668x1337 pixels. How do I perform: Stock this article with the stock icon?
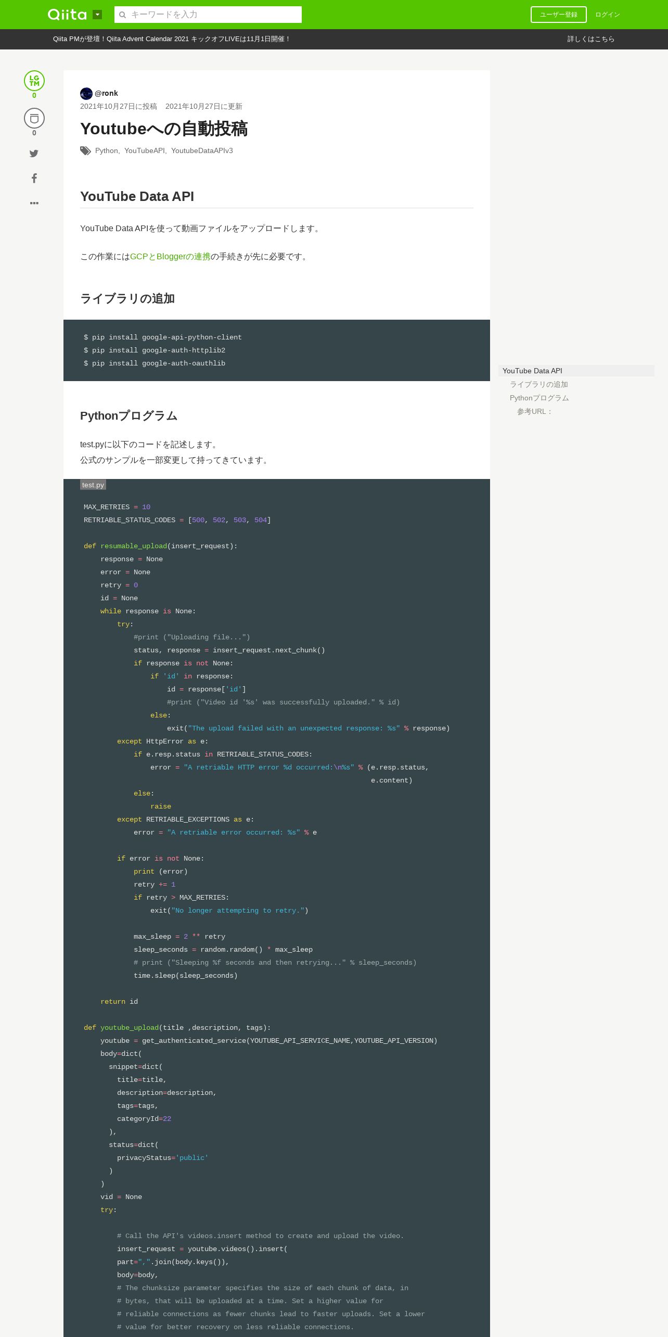click(34, 119)
